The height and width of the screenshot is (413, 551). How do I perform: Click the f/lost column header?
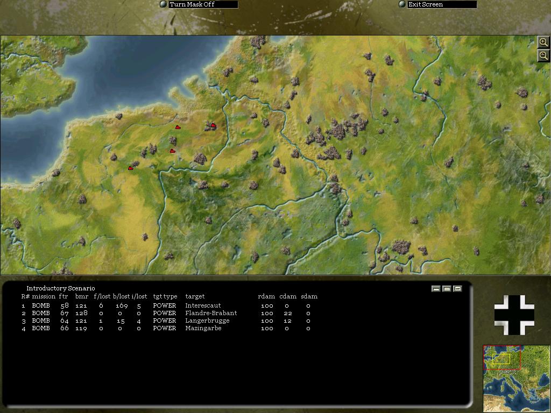[102, 296]
